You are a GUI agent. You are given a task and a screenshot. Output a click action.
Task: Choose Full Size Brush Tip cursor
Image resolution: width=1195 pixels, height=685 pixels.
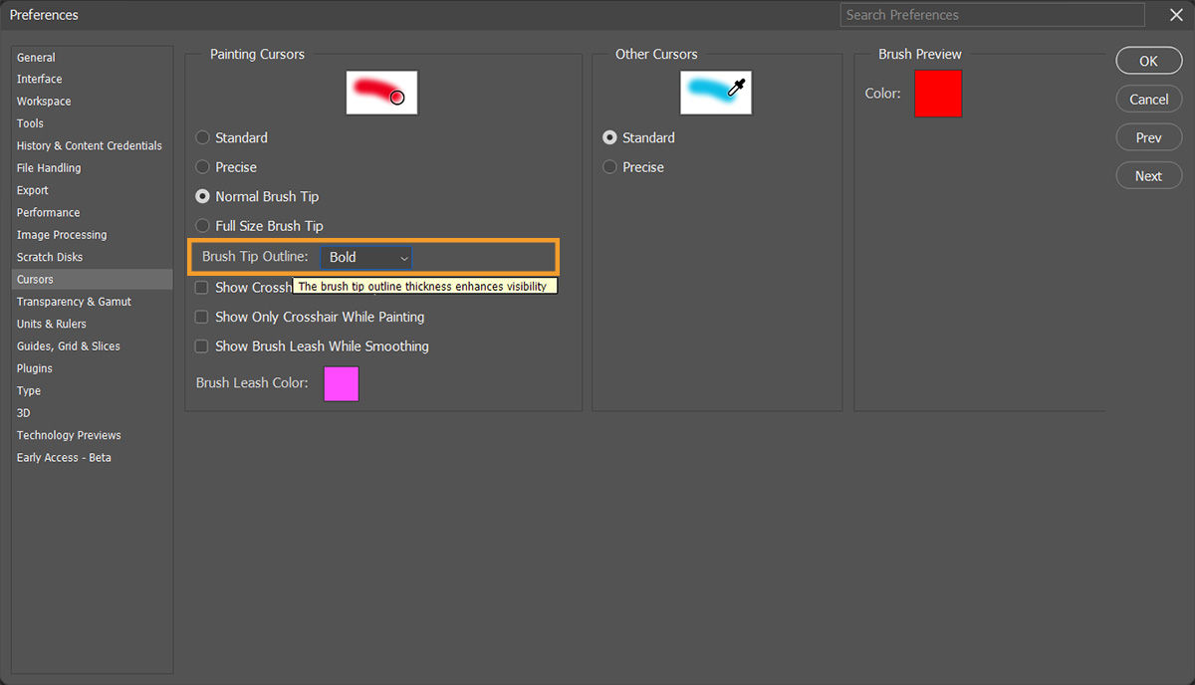pos(202,226)
